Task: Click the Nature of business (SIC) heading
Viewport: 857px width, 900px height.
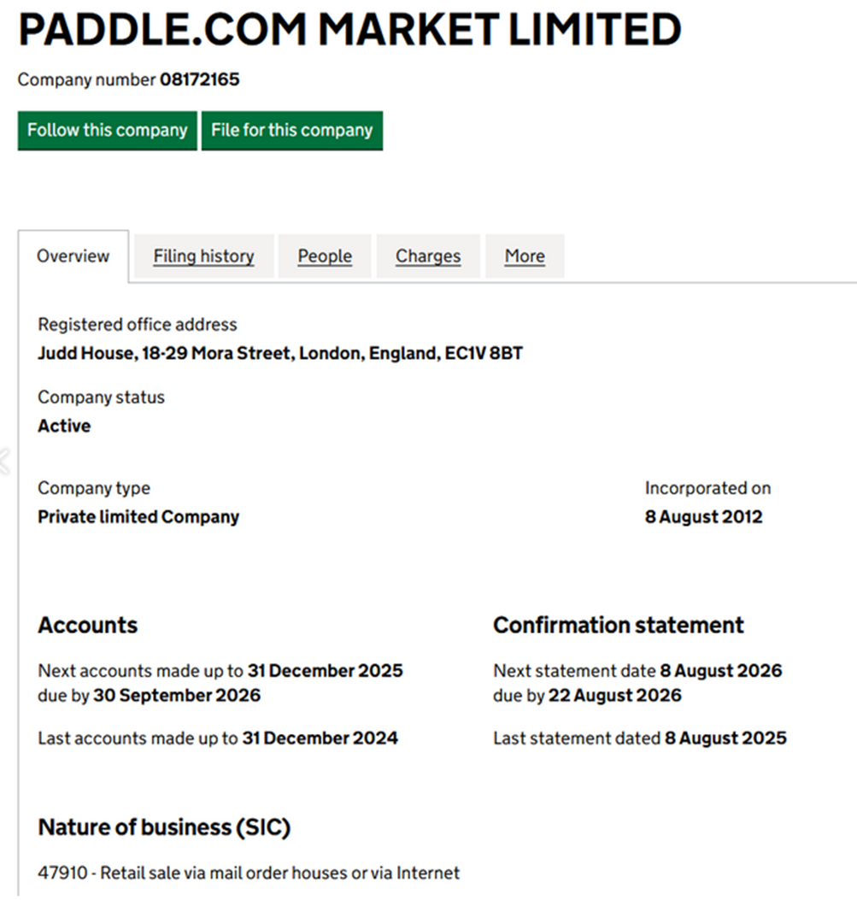Action: pos(164,827)
